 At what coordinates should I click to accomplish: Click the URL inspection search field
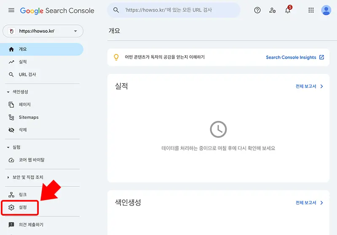point(174,10)
